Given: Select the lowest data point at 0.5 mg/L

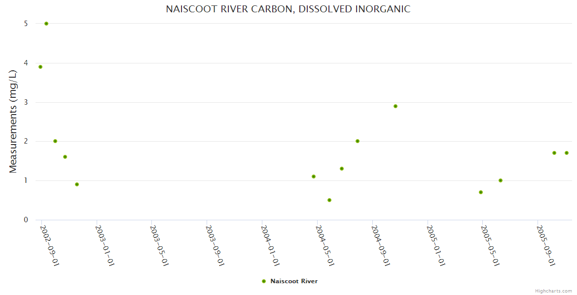Looking at the screenshot, I should [329, 200].
